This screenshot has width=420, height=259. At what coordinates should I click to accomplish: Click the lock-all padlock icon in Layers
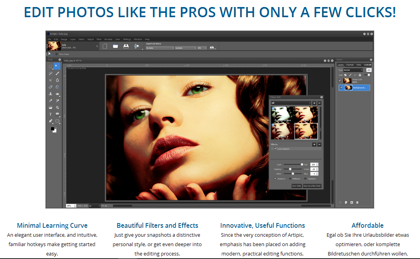360,75
